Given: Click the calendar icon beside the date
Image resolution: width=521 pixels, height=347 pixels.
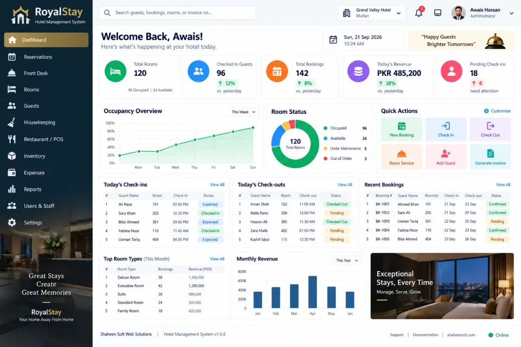Looking at the screenshot, I should pos(333,40).
